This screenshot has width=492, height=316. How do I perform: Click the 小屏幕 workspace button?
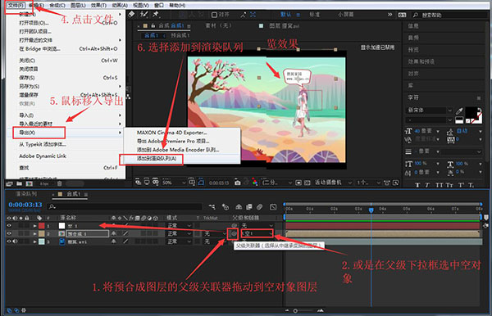(346, 15)
